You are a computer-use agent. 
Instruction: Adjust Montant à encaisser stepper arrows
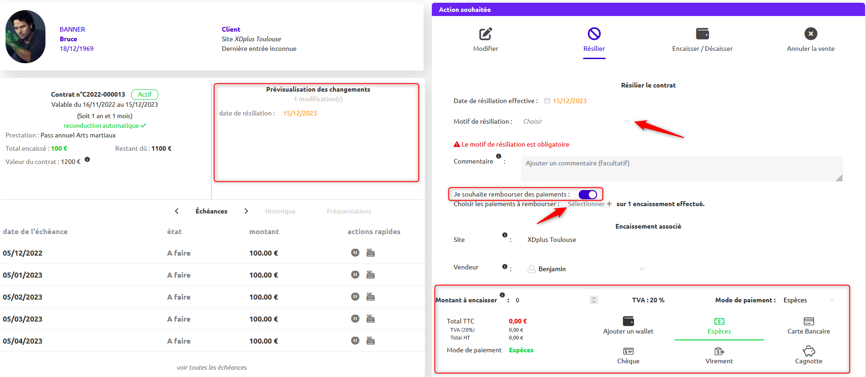coord(594,300)
